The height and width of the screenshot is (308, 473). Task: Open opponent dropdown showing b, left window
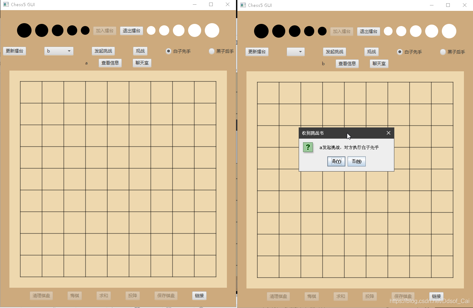59,51
